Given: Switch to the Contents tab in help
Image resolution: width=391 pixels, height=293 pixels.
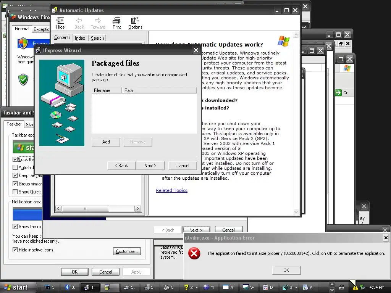Looking at the screenshot, I should click(62, 37).
